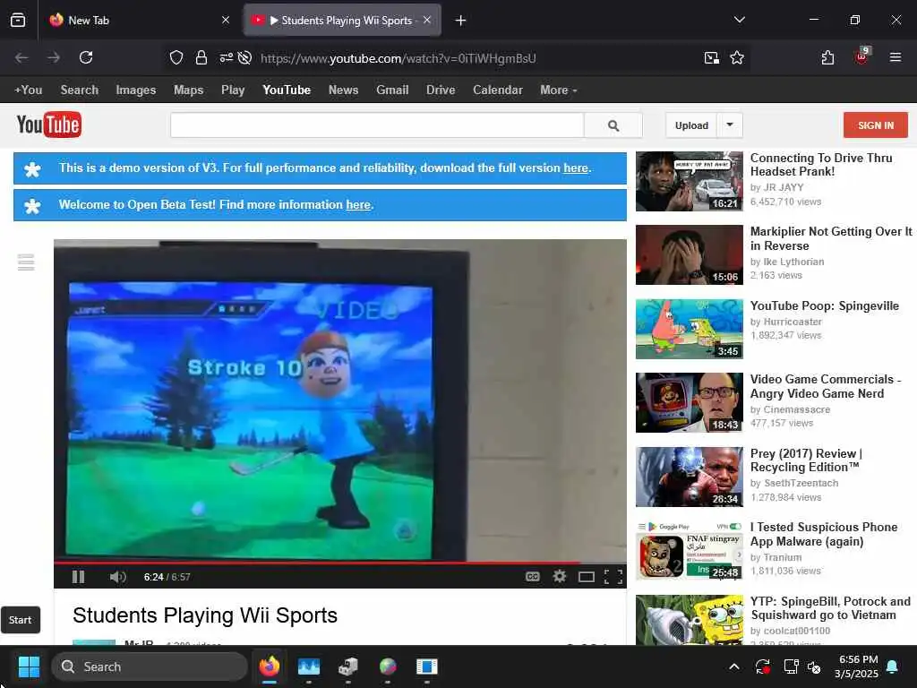Open the guide hamburger icon left of video
Screen dimensions: 917x688
pos(26,262)
